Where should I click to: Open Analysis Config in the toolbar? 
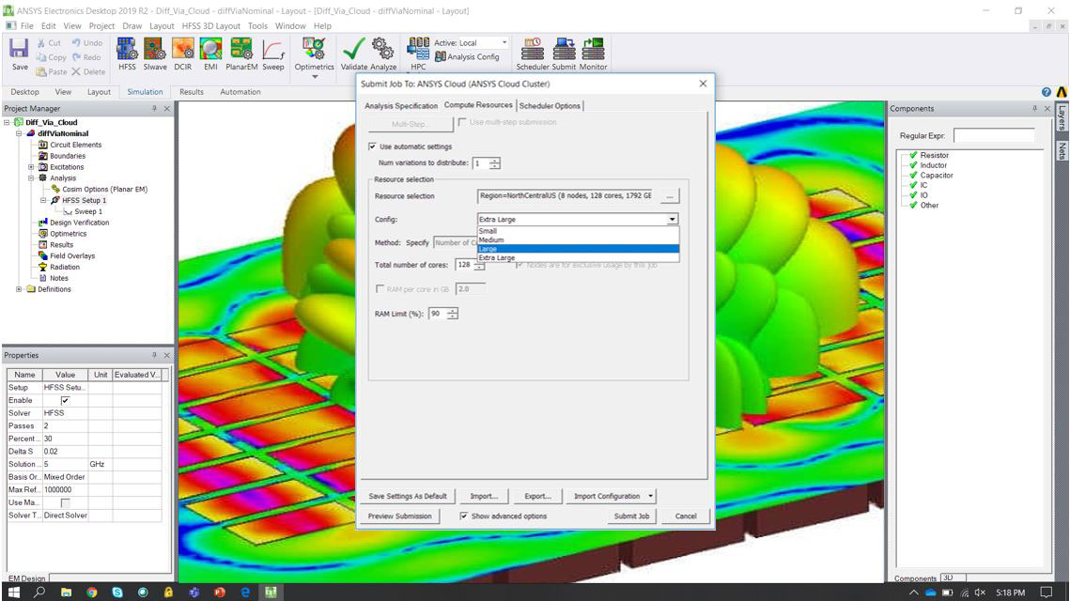coord(468,56)
